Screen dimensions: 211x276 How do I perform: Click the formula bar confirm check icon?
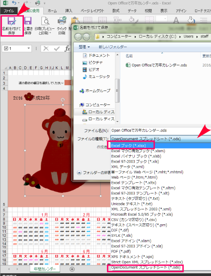(57, 49)
